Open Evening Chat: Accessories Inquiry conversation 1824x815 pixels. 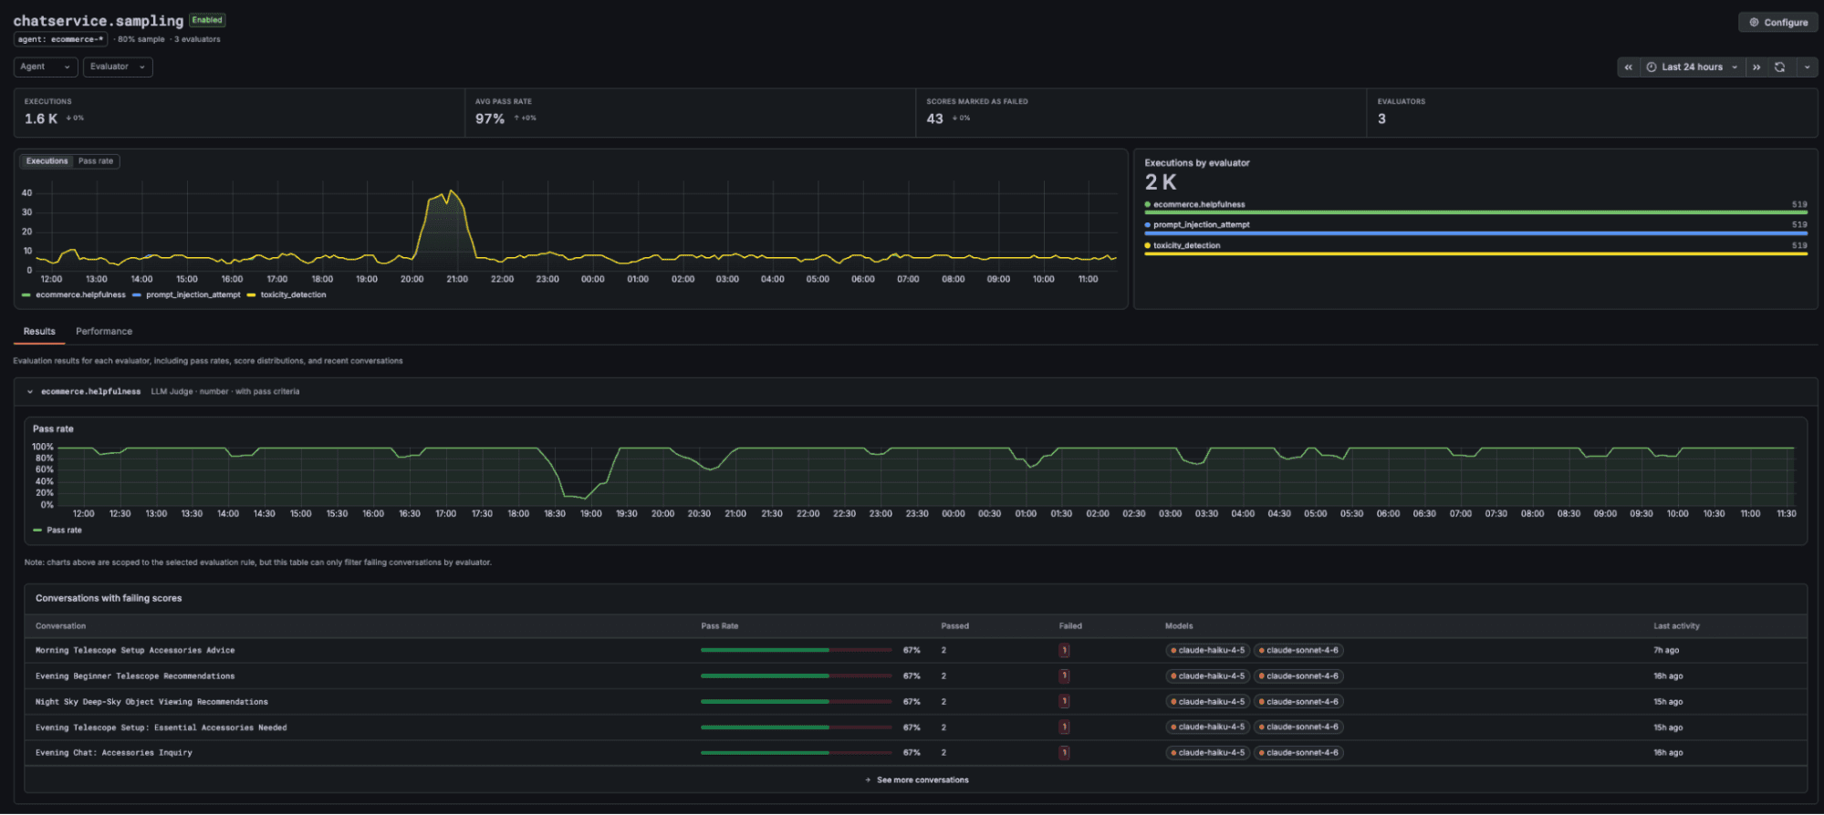tap(114, 753)
